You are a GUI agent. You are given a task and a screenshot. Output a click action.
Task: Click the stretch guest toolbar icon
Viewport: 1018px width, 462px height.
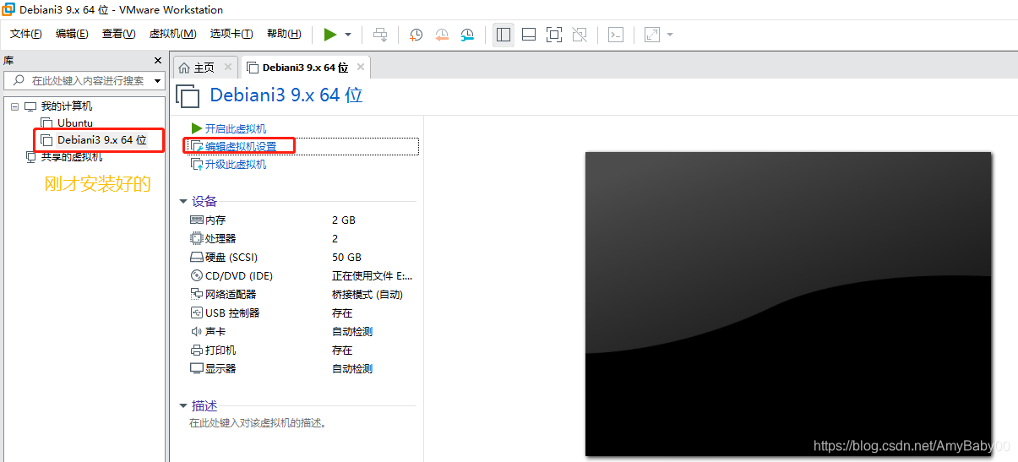[652, 35]
